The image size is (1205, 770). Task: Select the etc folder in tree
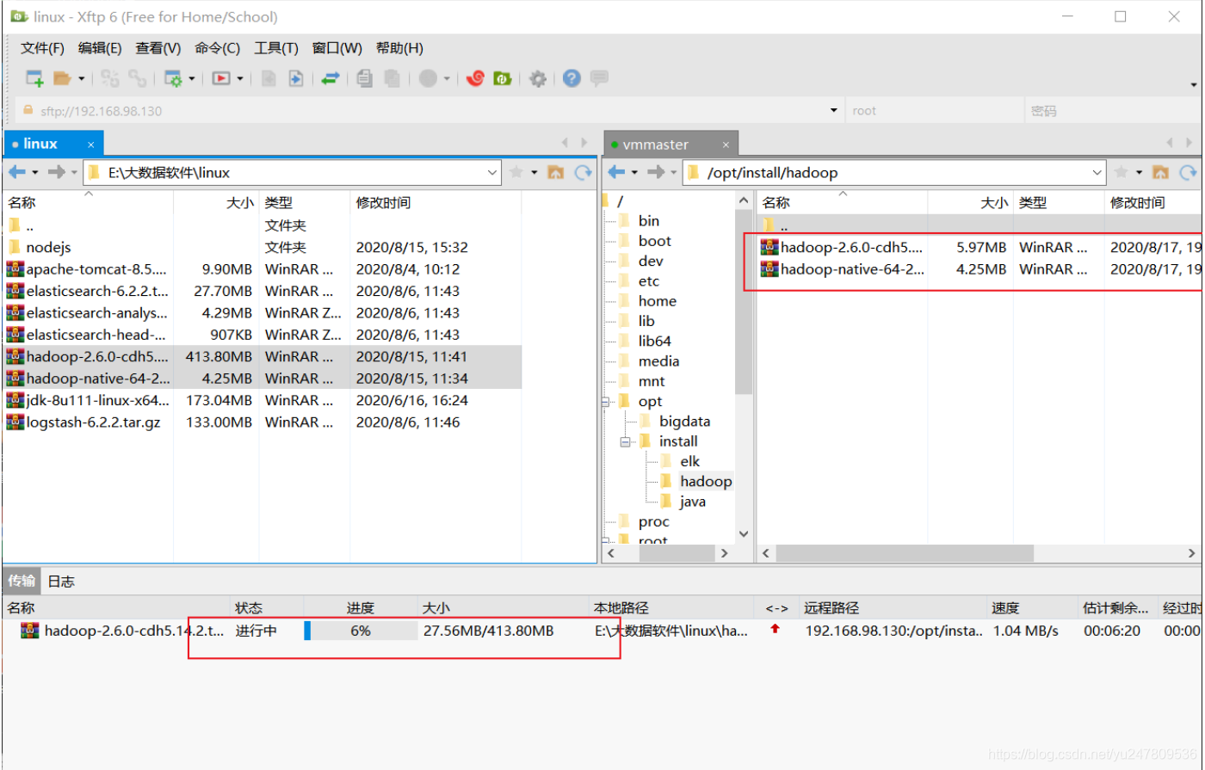[649, 280]
